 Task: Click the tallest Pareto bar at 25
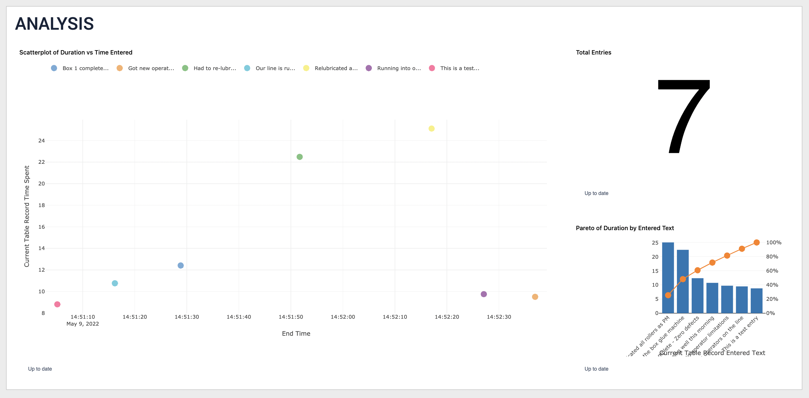pos(668,278)
